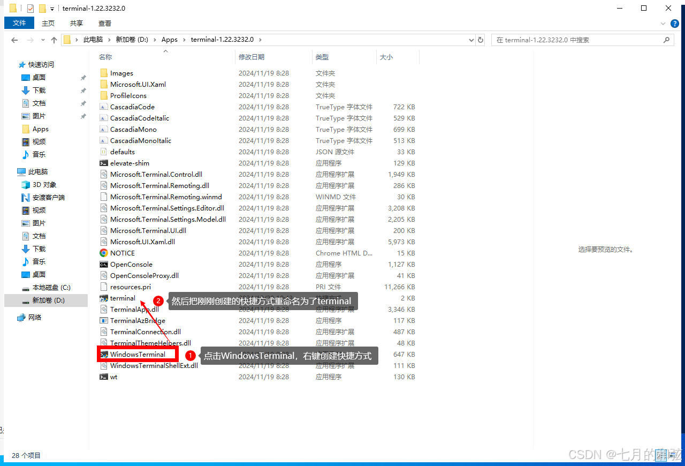
Task: Switch to the 共享 ribbon tab
Action: (x=77, y=23)
